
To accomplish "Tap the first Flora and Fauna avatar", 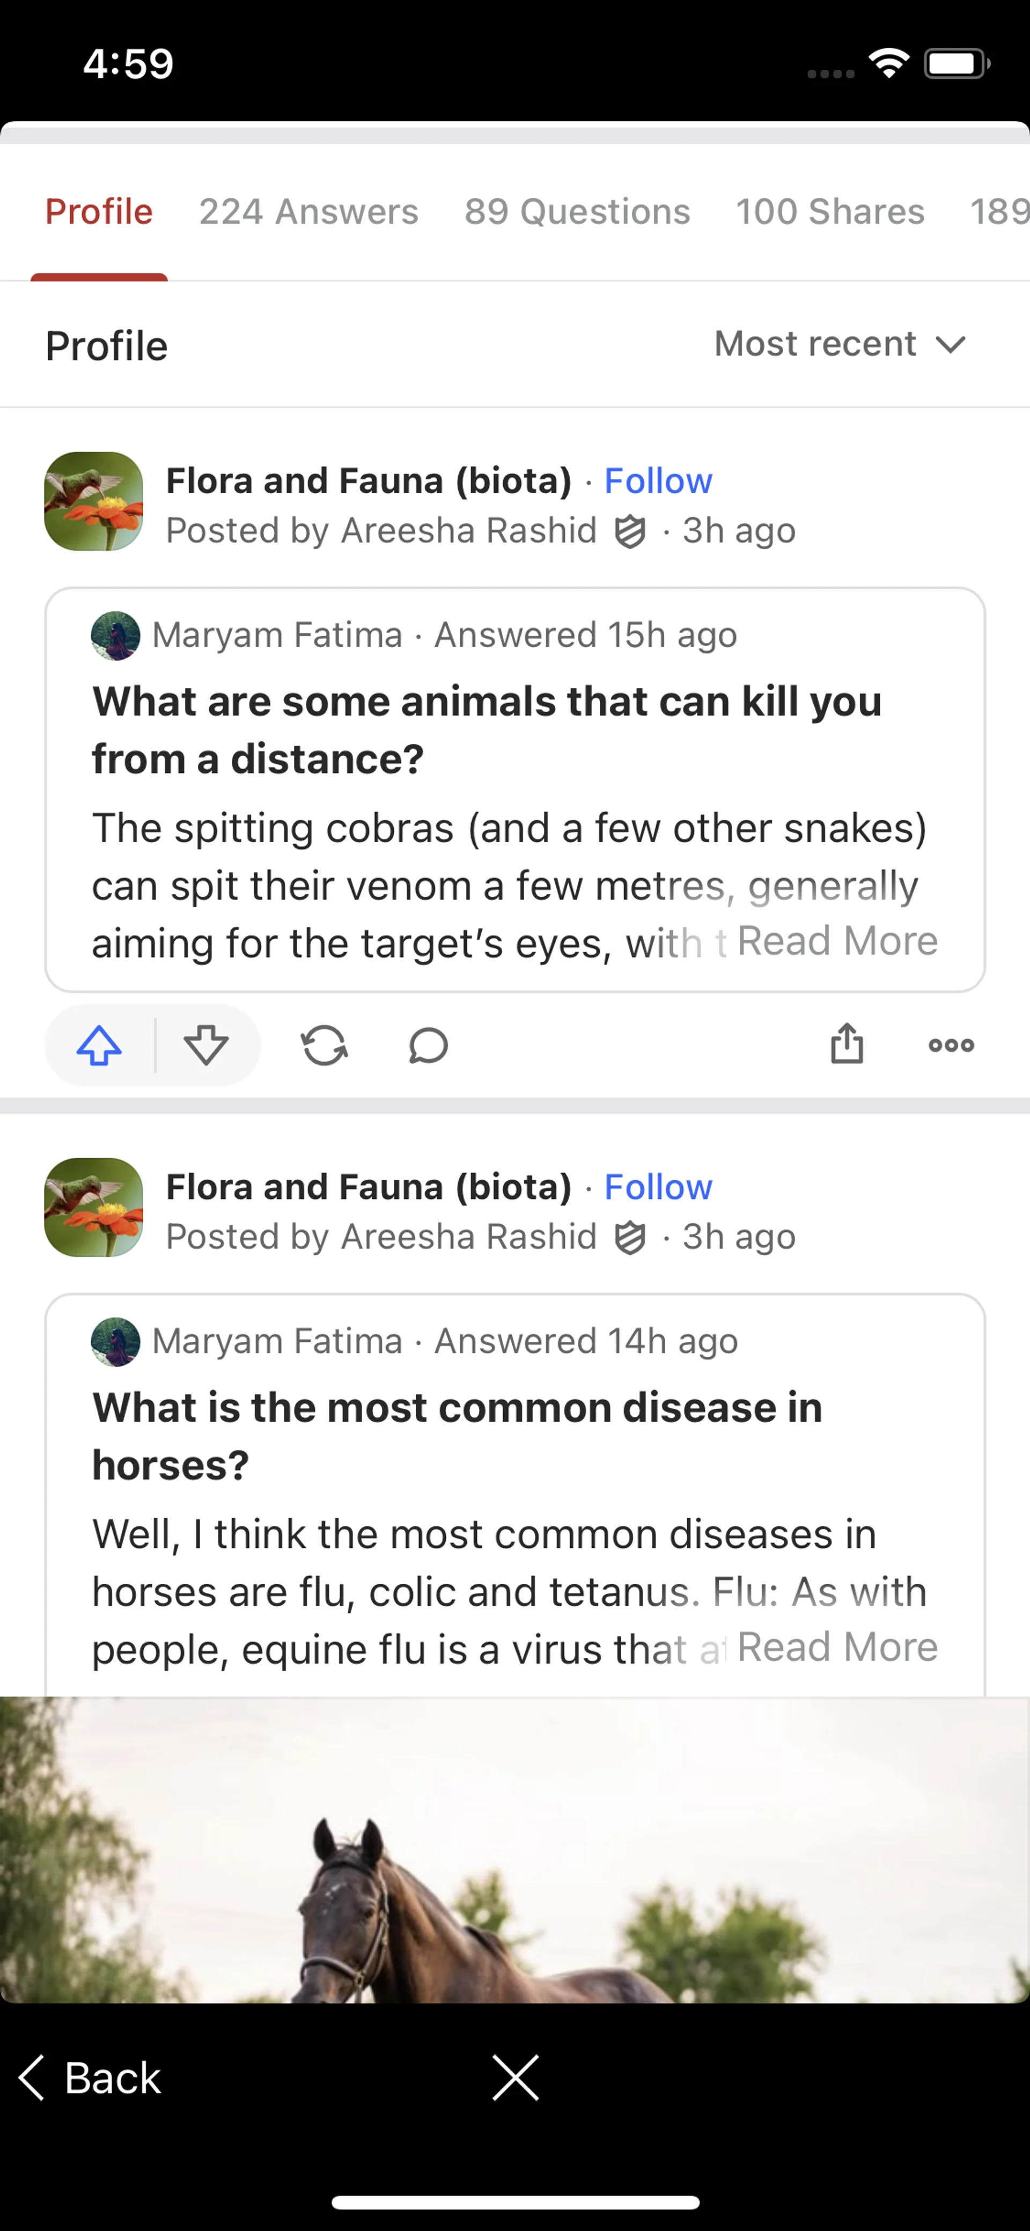I will pyautogui.click(x=93, y=501).
